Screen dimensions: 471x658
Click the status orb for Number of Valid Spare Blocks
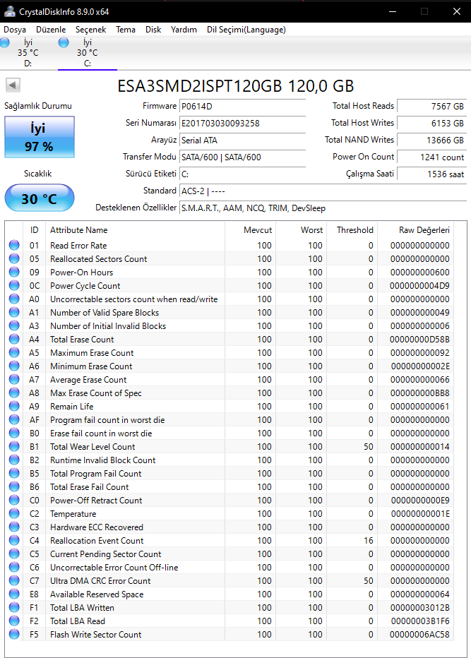click(x=14, y=312)
